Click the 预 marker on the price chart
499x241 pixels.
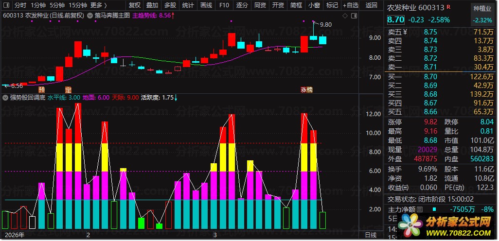42,89
